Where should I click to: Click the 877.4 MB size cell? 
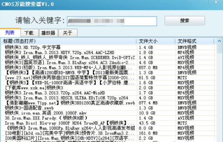pyautogui.click(x=148, y=103)
